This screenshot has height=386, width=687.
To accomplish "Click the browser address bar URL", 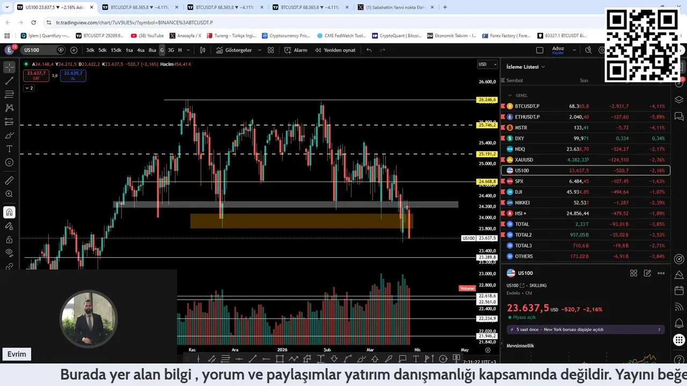I will pyautogui.click(x=134, y=23).
